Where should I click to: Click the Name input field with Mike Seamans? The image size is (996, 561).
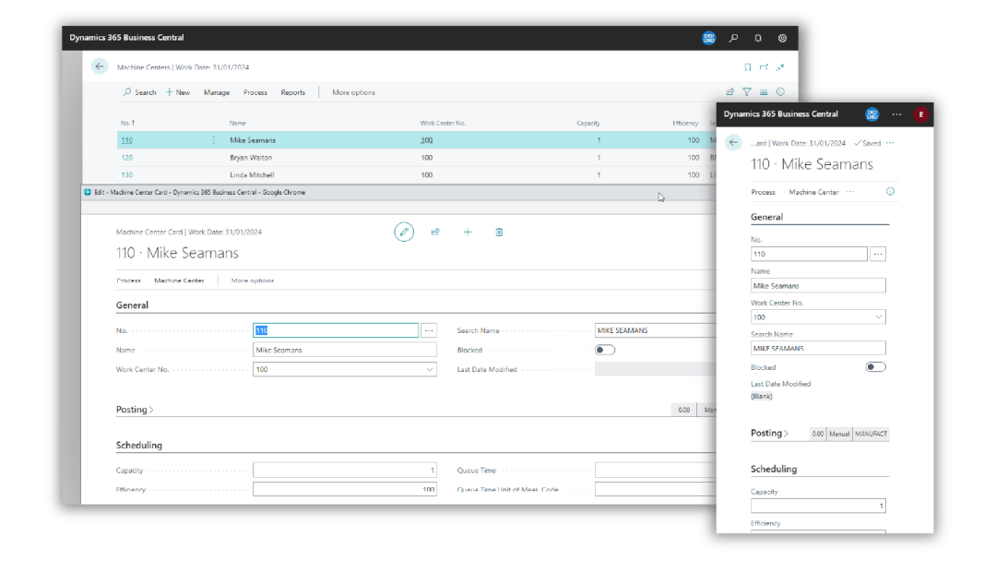tap(344, 351)
